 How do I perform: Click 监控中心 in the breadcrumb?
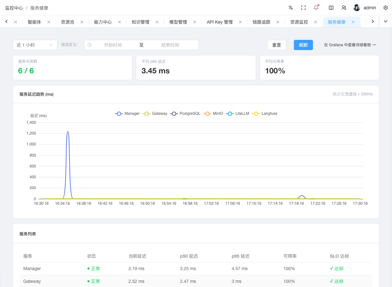tap(14, 8)
